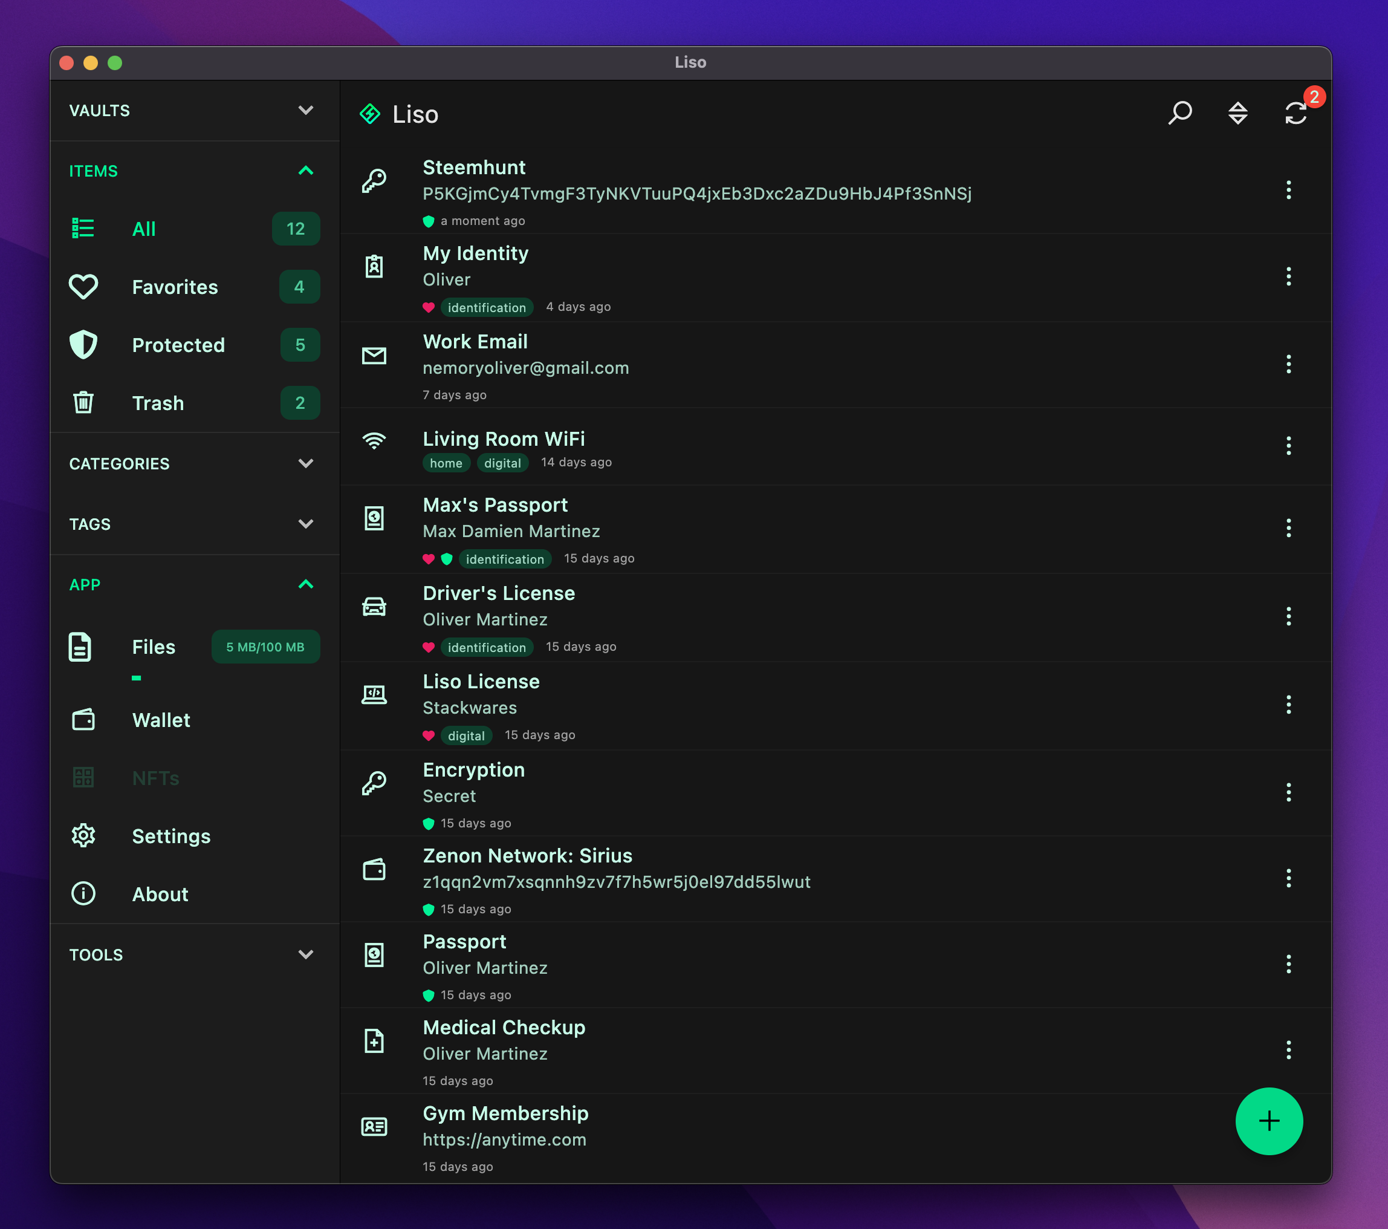Click the https://anytime.com subtitle

tap(505, 1139)
